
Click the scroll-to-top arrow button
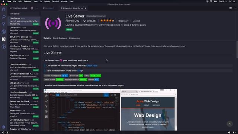tap(230, 124)
